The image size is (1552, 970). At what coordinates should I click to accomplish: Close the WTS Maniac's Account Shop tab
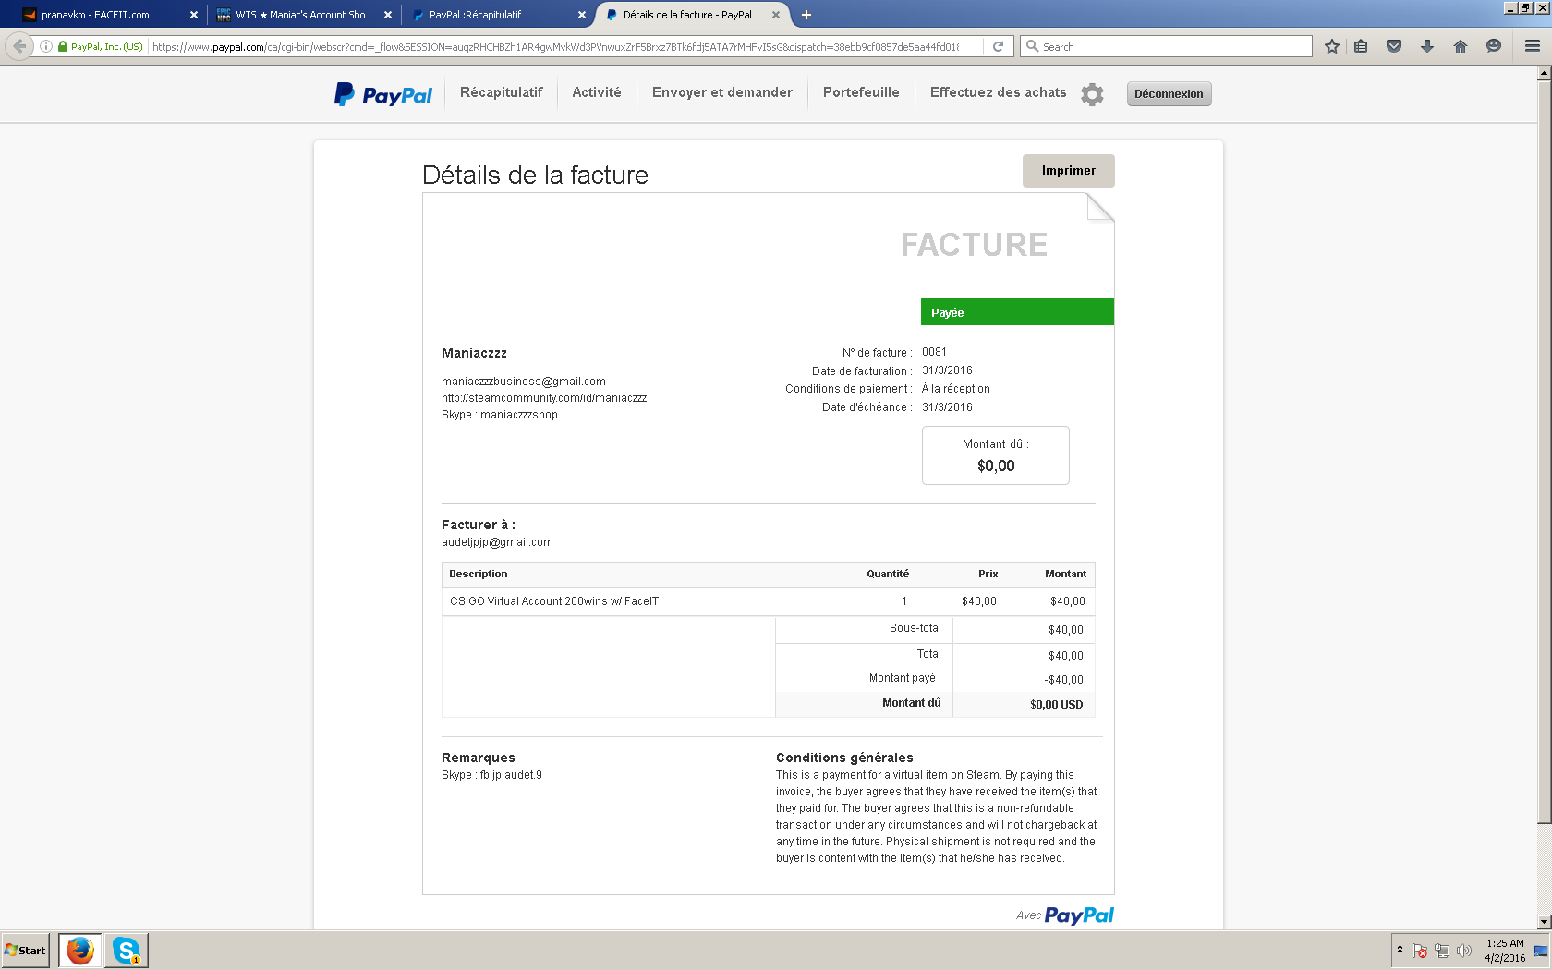tap(388, 15)
